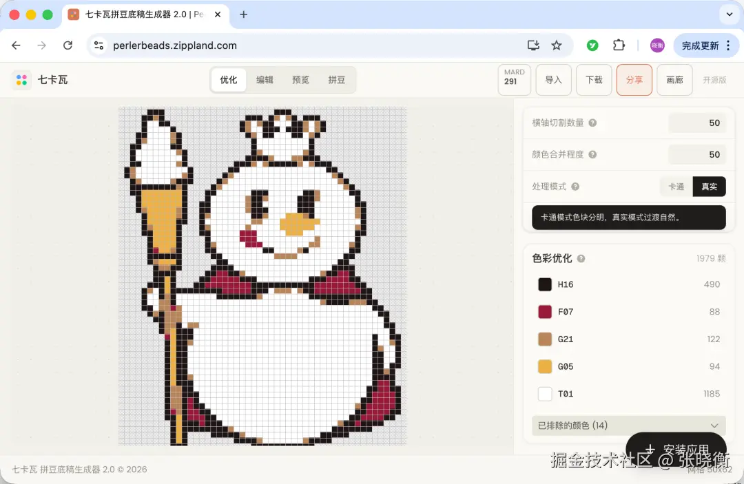Click the address bar URL perlerbeads.zippland.com
744x484 pixels.
pyautogui.click(x=174, y=45)
